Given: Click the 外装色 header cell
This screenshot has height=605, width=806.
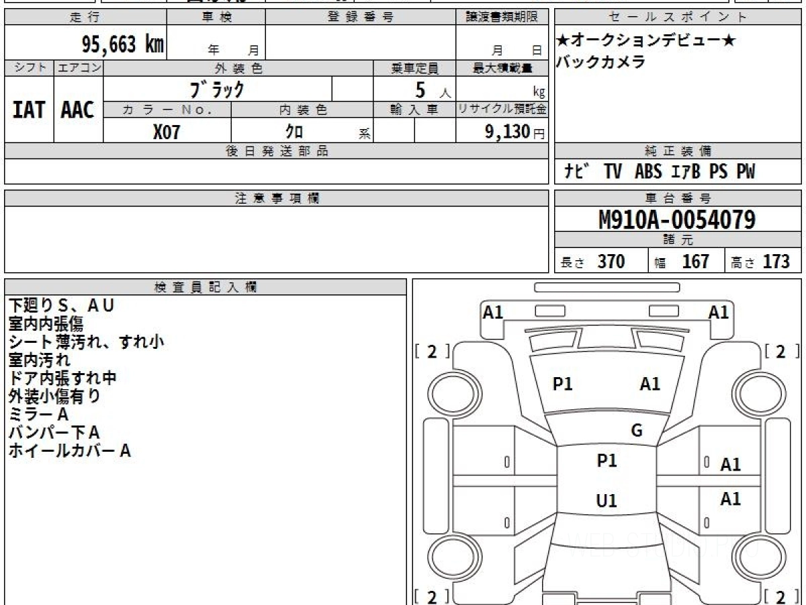Looking at the screenshot, I should (238, 68).
